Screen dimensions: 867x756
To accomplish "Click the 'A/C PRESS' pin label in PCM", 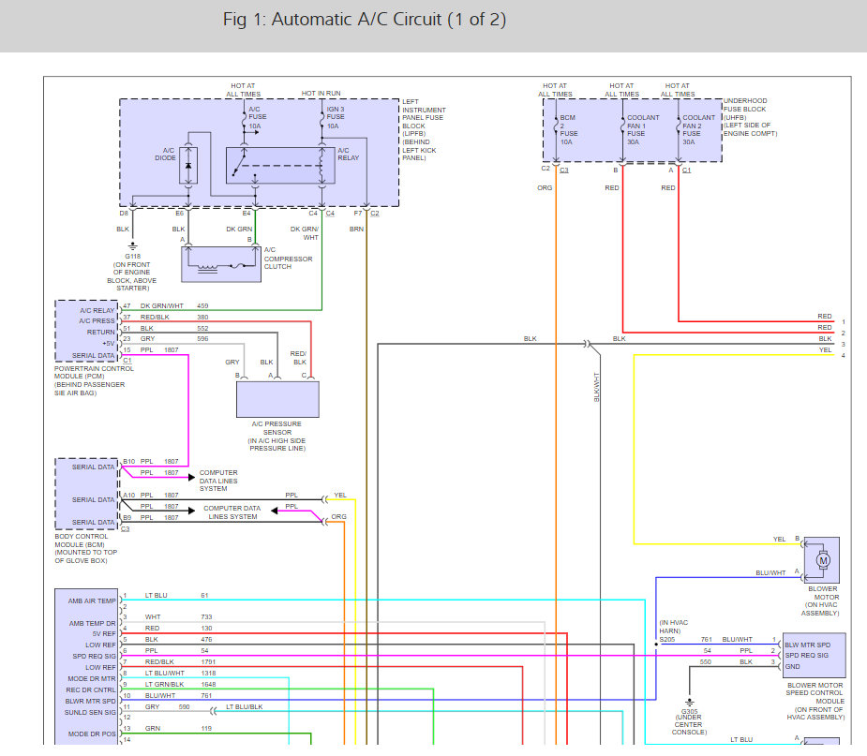I will pyautogui.click(x=97, y=321).
